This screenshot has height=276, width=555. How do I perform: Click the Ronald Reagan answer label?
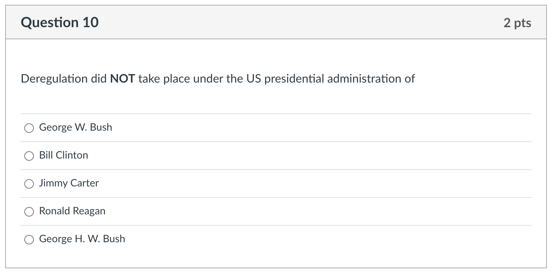(x=72, y=211)
